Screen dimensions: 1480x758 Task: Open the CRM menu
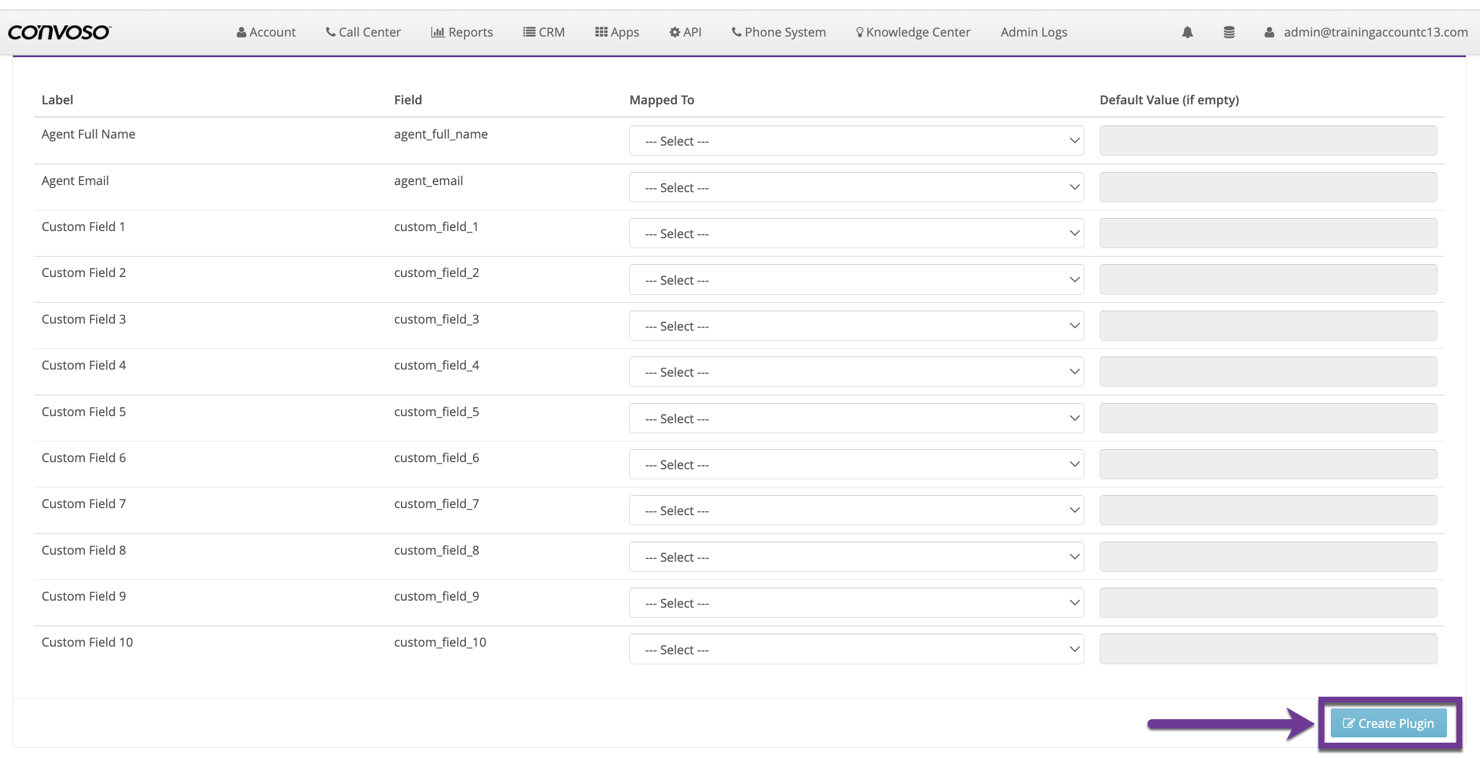[544, 32]
